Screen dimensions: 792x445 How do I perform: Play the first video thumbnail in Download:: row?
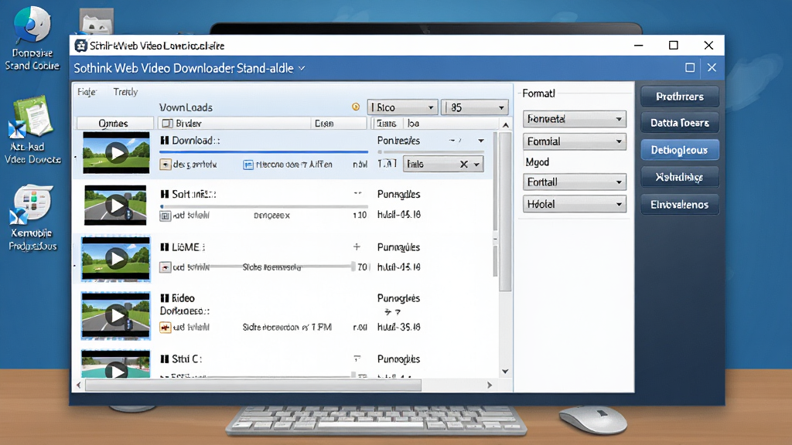click(x=116, y=153)
